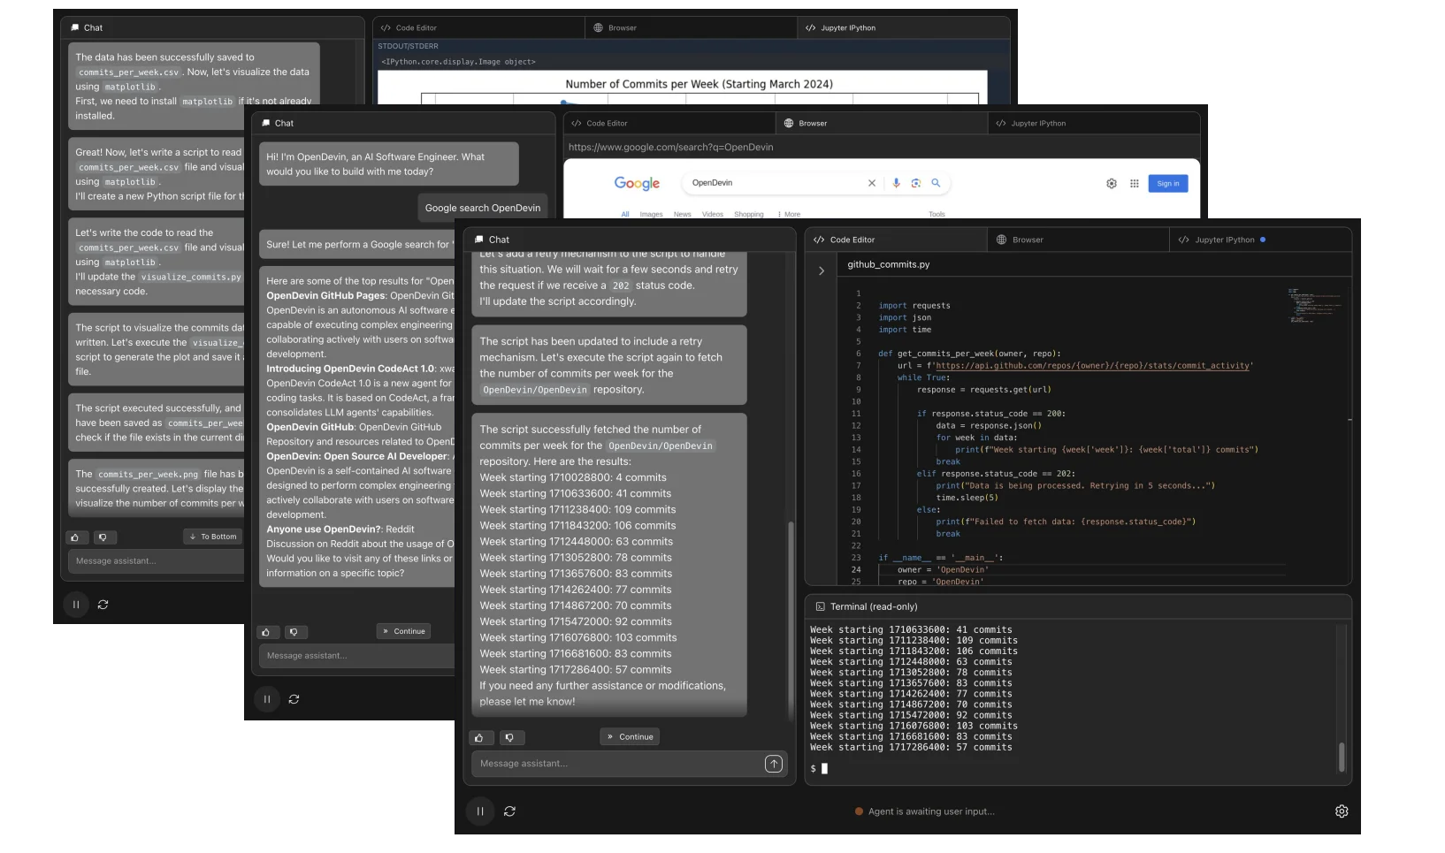
Task: Click the refresh icon in front window
Action: (510, 811)
